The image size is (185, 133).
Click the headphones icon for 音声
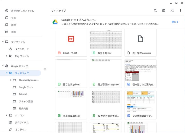(x=7, y=18)
